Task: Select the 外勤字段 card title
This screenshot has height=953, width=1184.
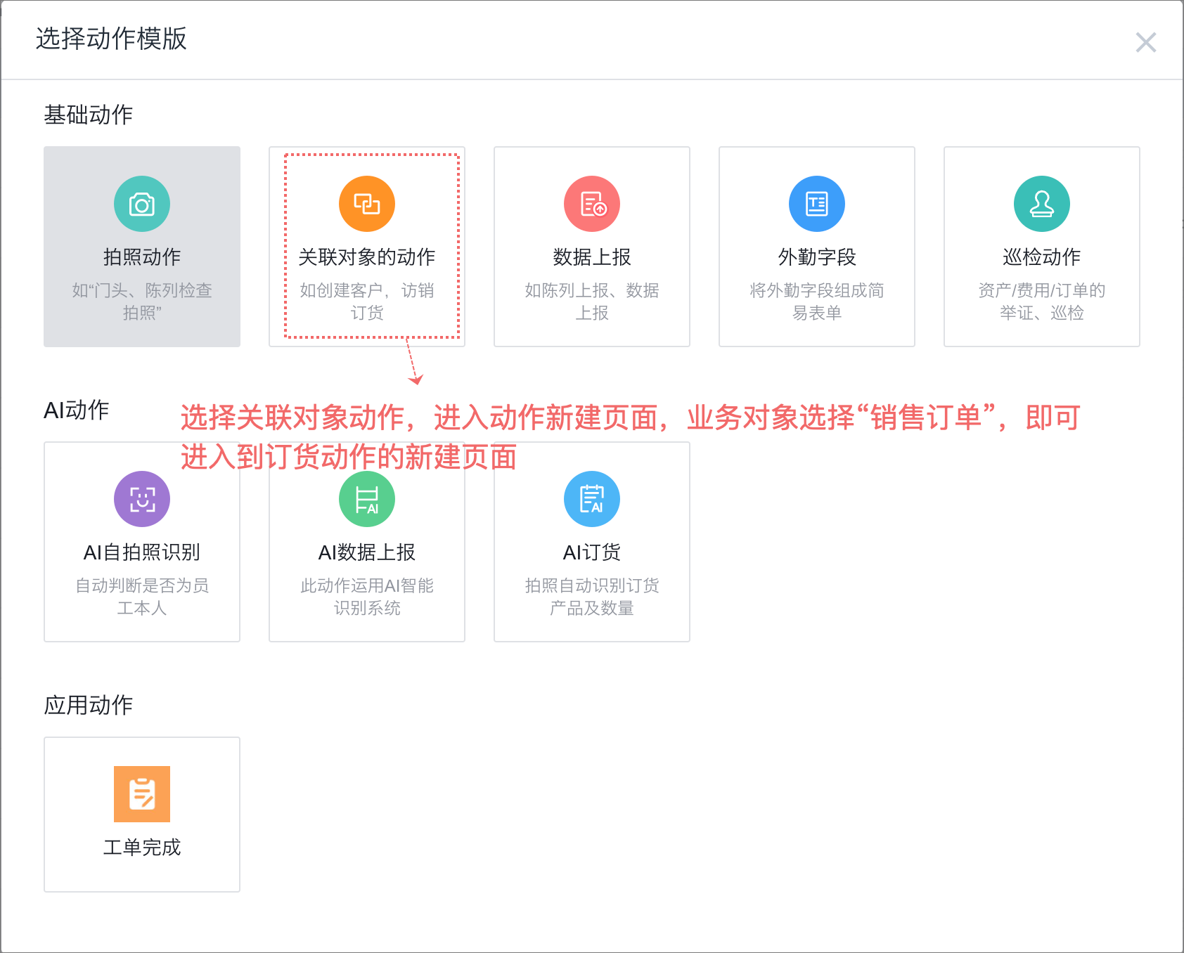Action: pos(817,257)
